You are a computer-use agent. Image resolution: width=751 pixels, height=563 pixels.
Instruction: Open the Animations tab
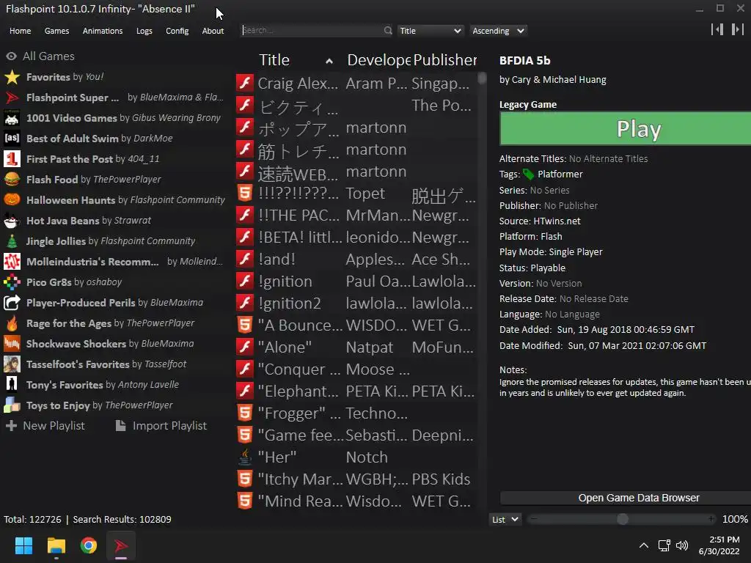coord(103,31)
